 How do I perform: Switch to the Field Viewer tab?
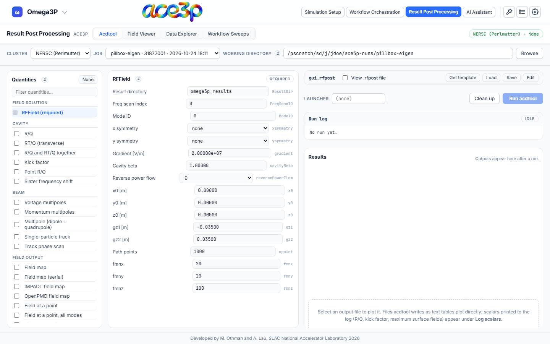click(x=141, y=34)
